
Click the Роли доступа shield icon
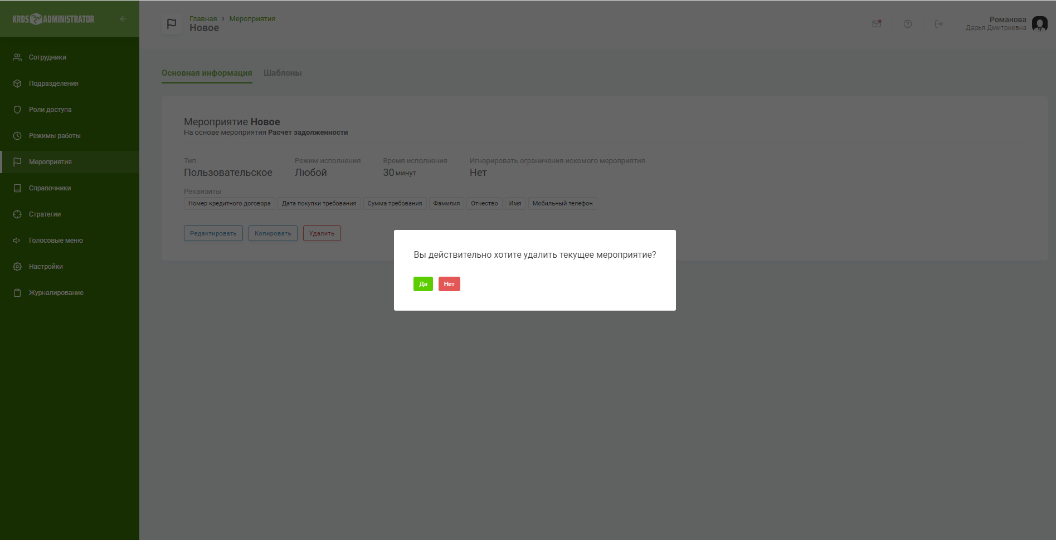[17, 110]
